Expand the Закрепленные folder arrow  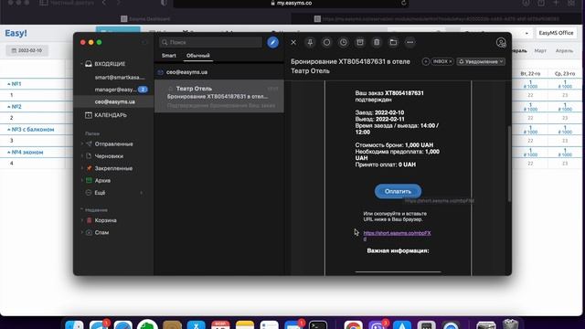pos(82,168)
